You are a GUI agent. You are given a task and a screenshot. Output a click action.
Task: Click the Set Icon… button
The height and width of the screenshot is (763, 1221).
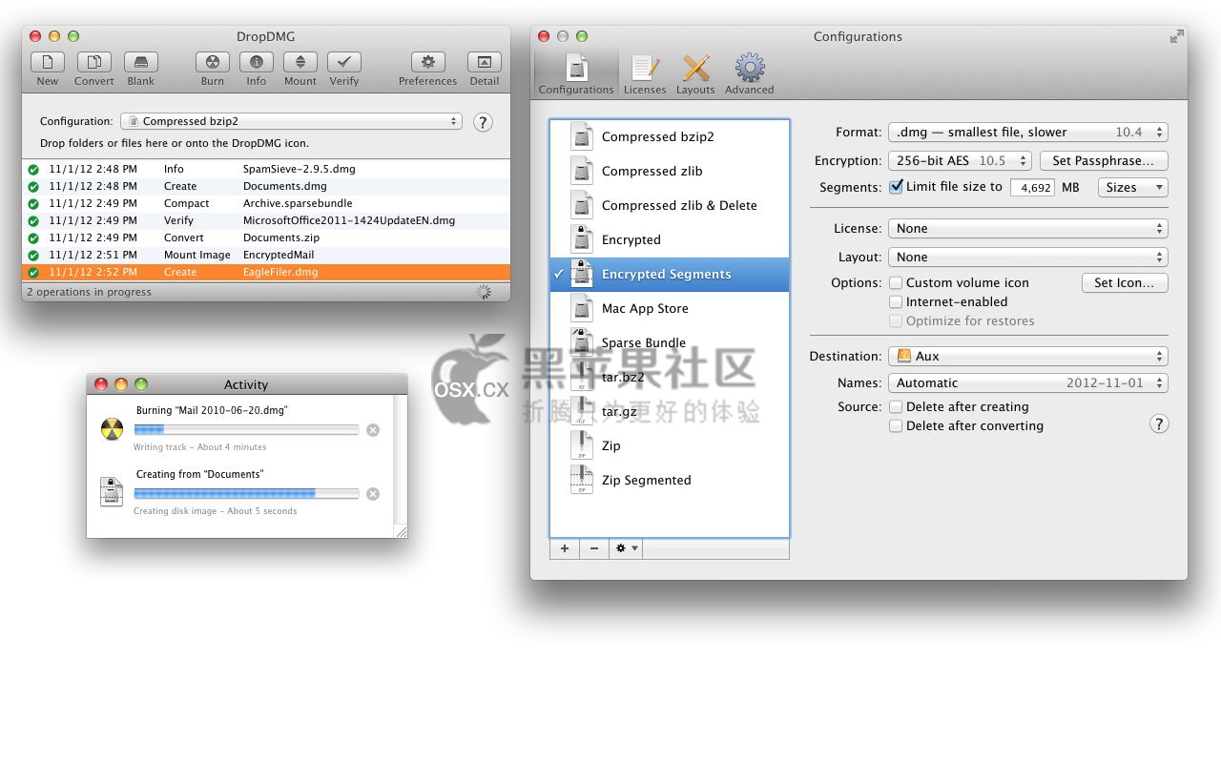1125,283
